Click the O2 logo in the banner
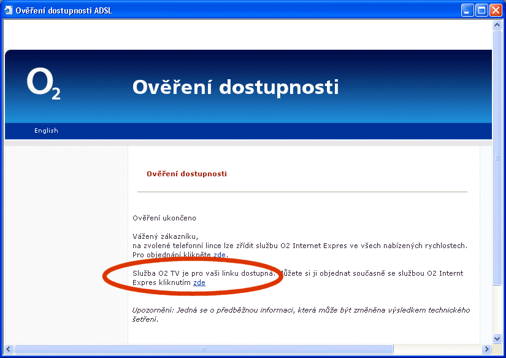 click(x=43, y=84)
